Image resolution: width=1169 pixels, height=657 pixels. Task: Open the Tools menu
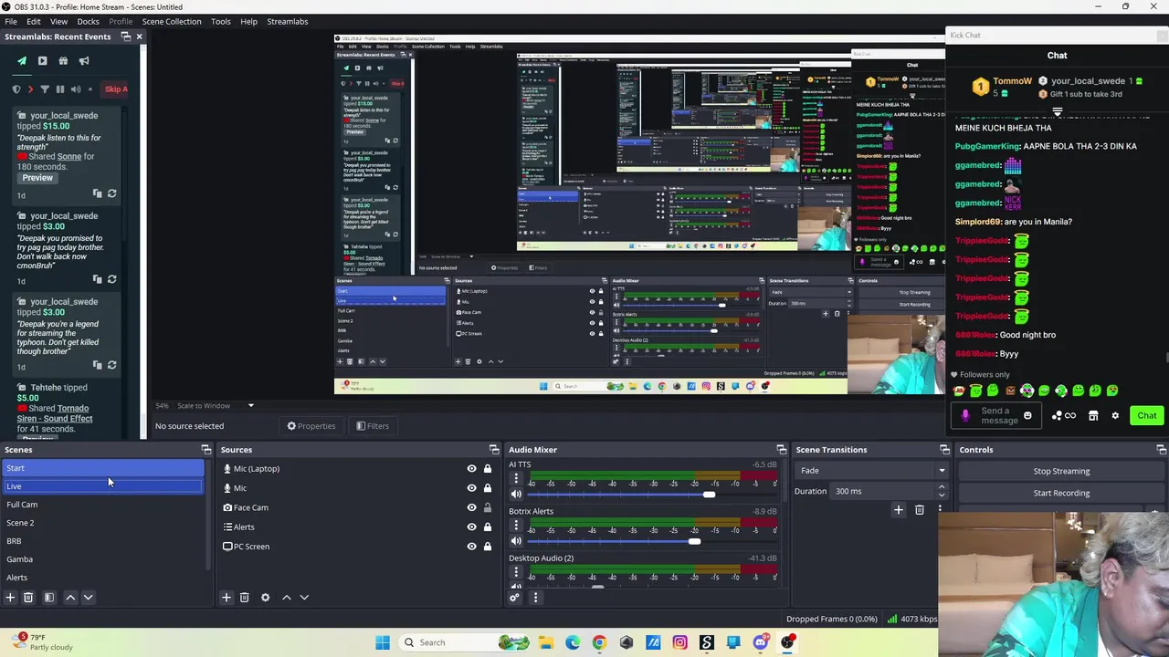tap(221, 21)
